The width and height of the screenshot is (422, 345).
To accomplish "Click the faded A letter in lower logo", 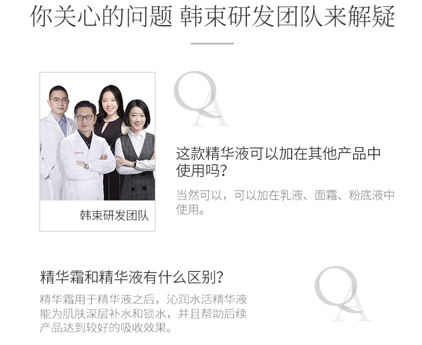I will click(x=352, y=308).
